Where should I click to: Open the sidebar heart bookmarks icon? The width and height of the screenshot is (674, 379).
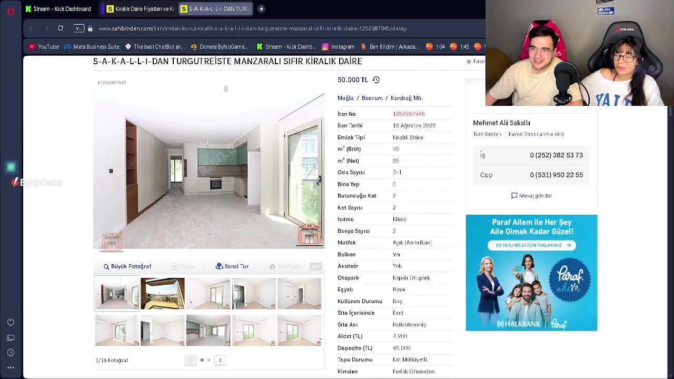click(x=11, y=323)
